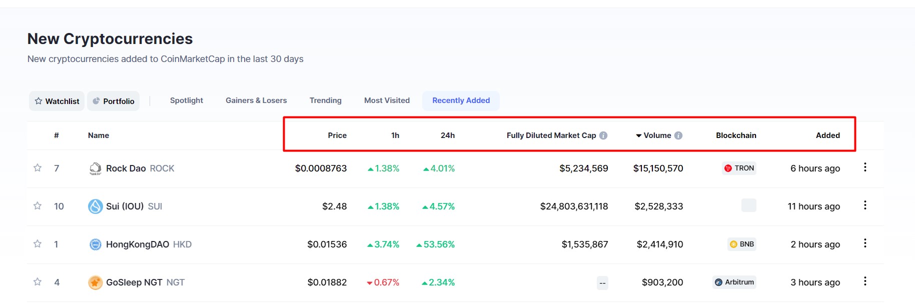915x304 pixels.
Task: Sort by the Name column header
Action: click(x=99, y=135)
